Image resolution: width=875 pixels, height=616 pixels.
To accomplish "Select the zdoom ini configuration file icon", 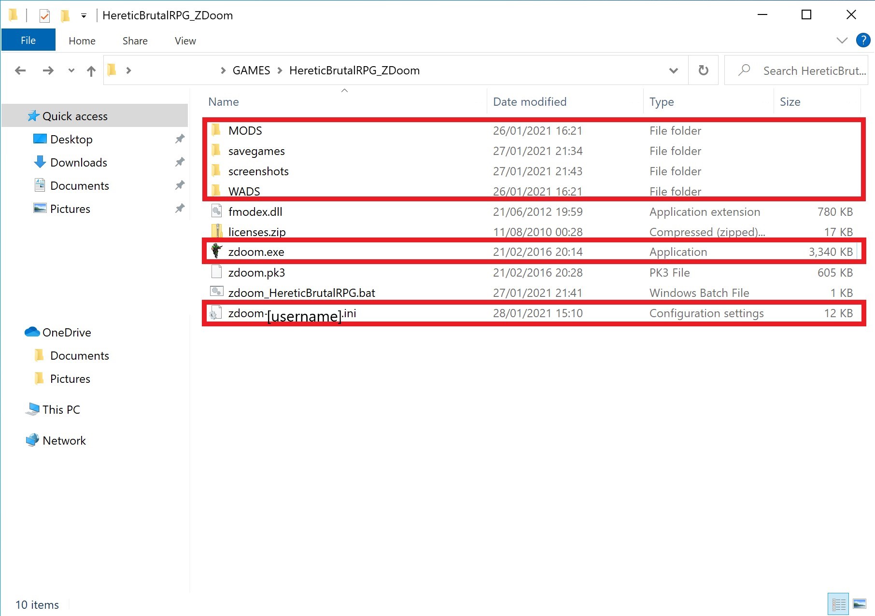I will point(215,313).
